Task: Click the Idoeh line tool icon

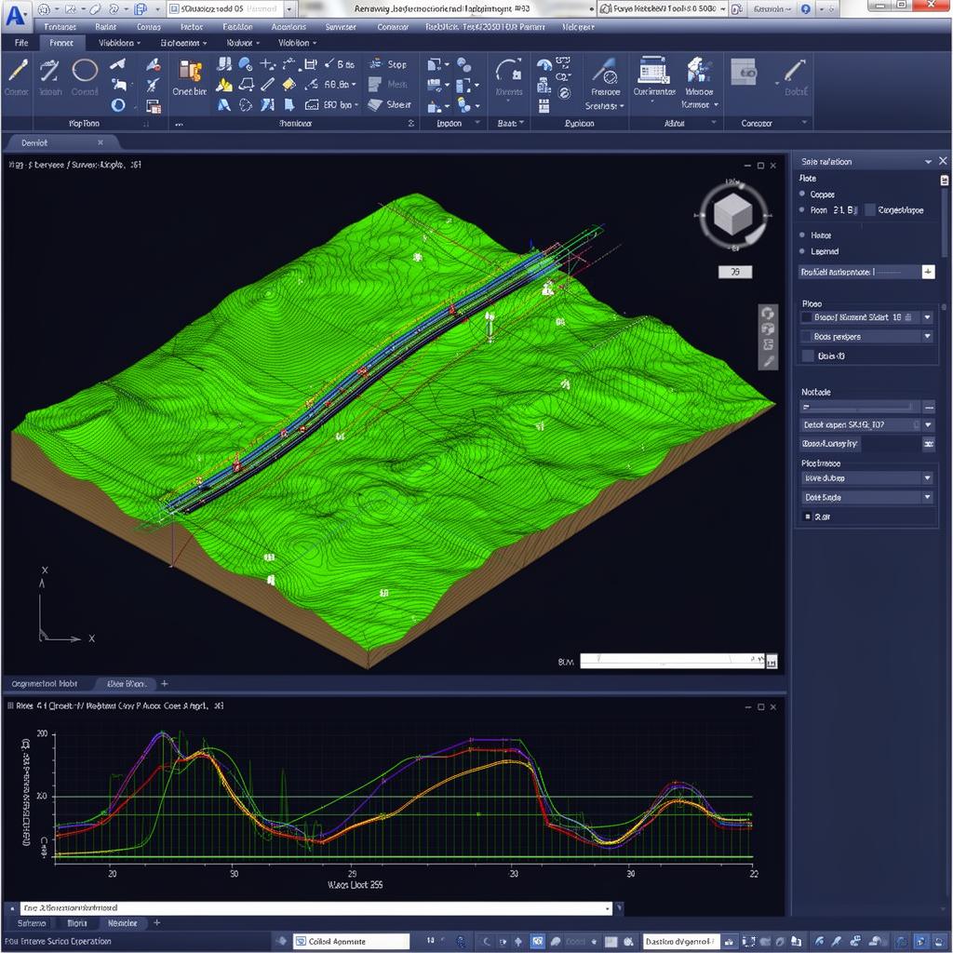Action: click(x=49, y=71)
